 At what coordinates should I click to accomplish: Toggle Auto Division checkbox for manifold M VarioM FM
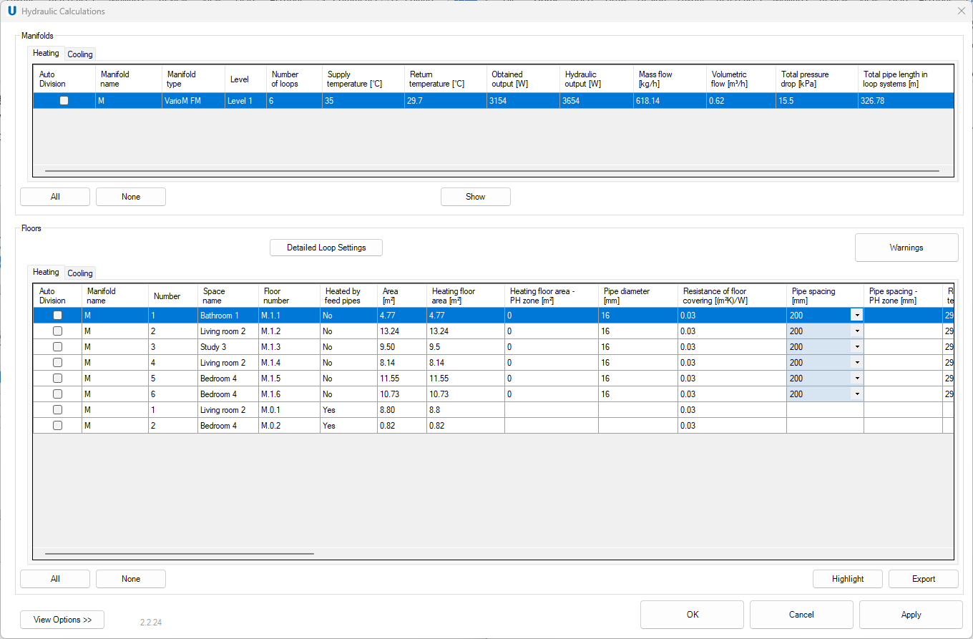pos(64,101)
